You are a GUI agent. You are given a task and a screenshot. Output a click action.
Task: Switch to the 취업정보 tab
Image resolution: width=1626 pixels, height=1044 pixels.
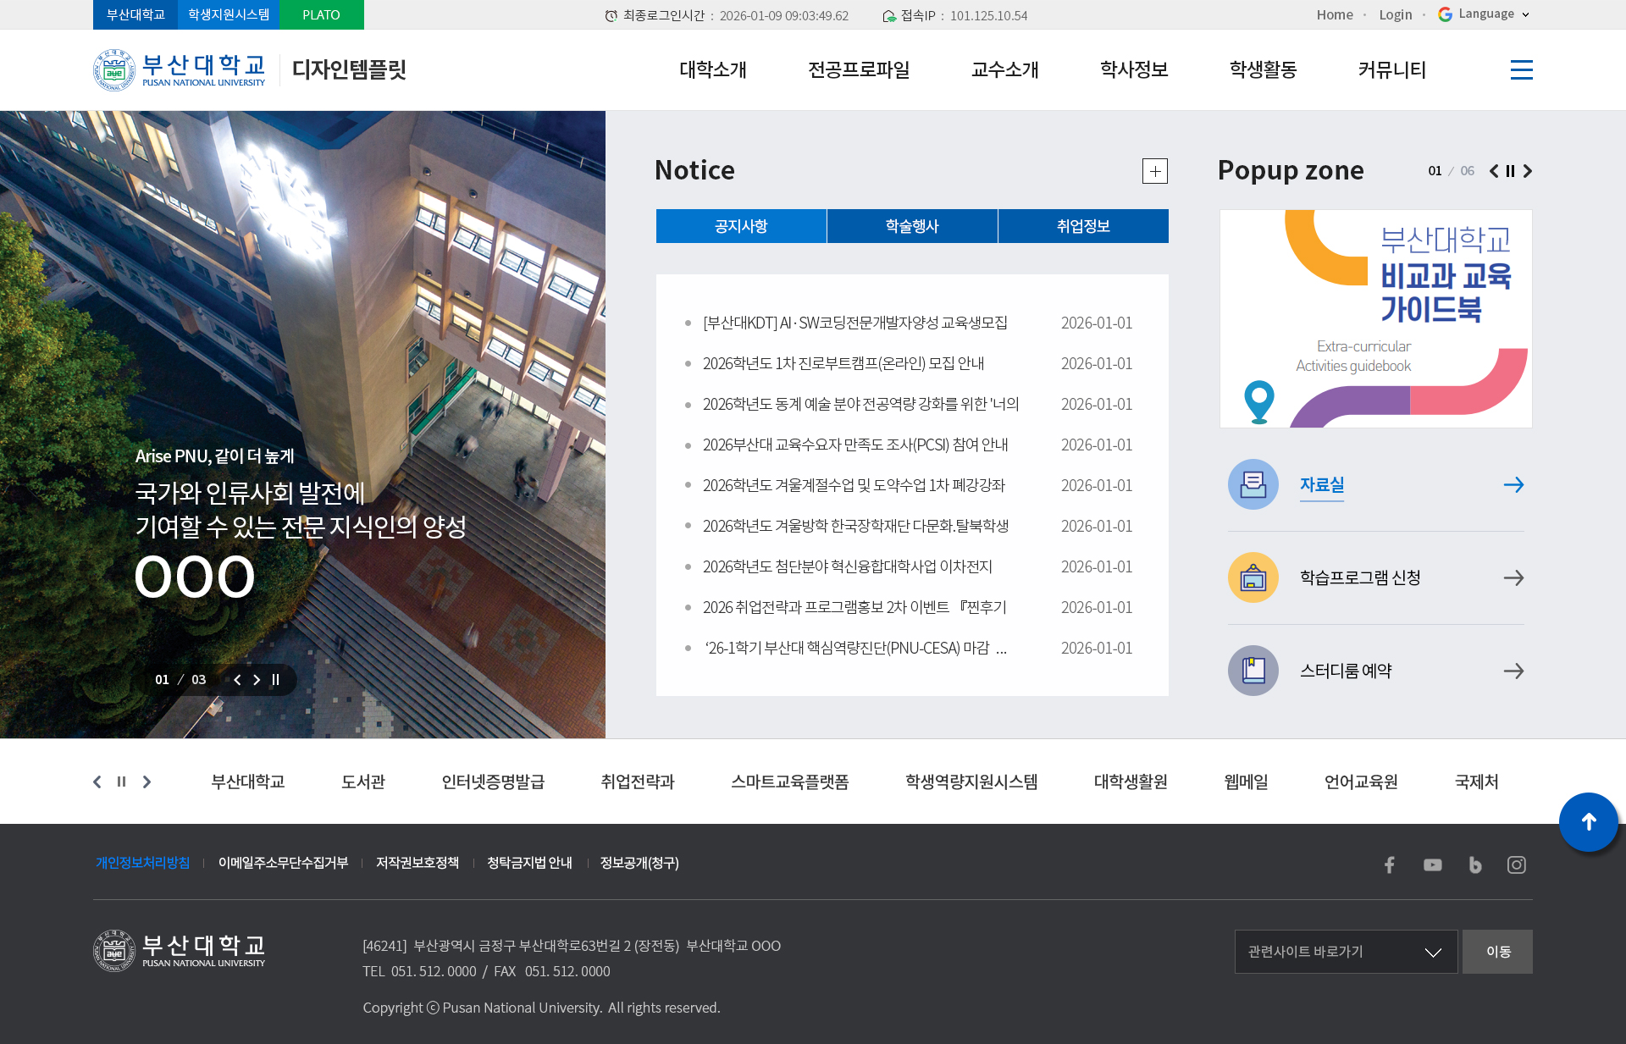pos(1083,226)
